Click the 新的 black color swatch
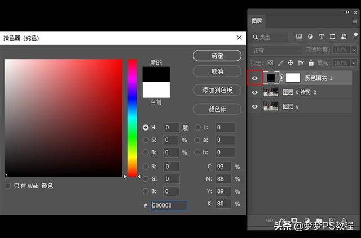The image size is (361, 238). pos(156,74)
